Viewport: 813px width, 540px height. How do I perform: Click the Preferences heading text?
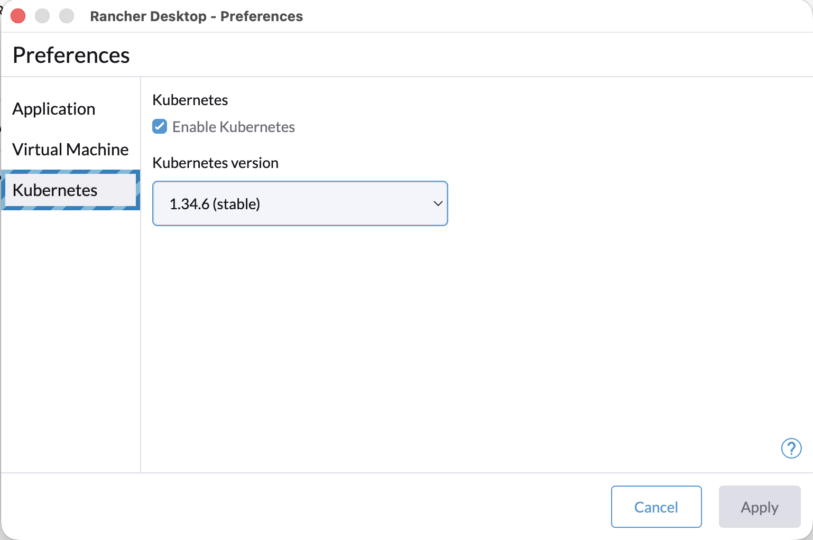71,55
